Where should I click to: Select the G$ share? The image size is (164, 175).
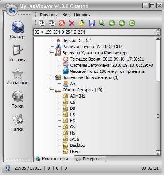click(x=73, y=127)
